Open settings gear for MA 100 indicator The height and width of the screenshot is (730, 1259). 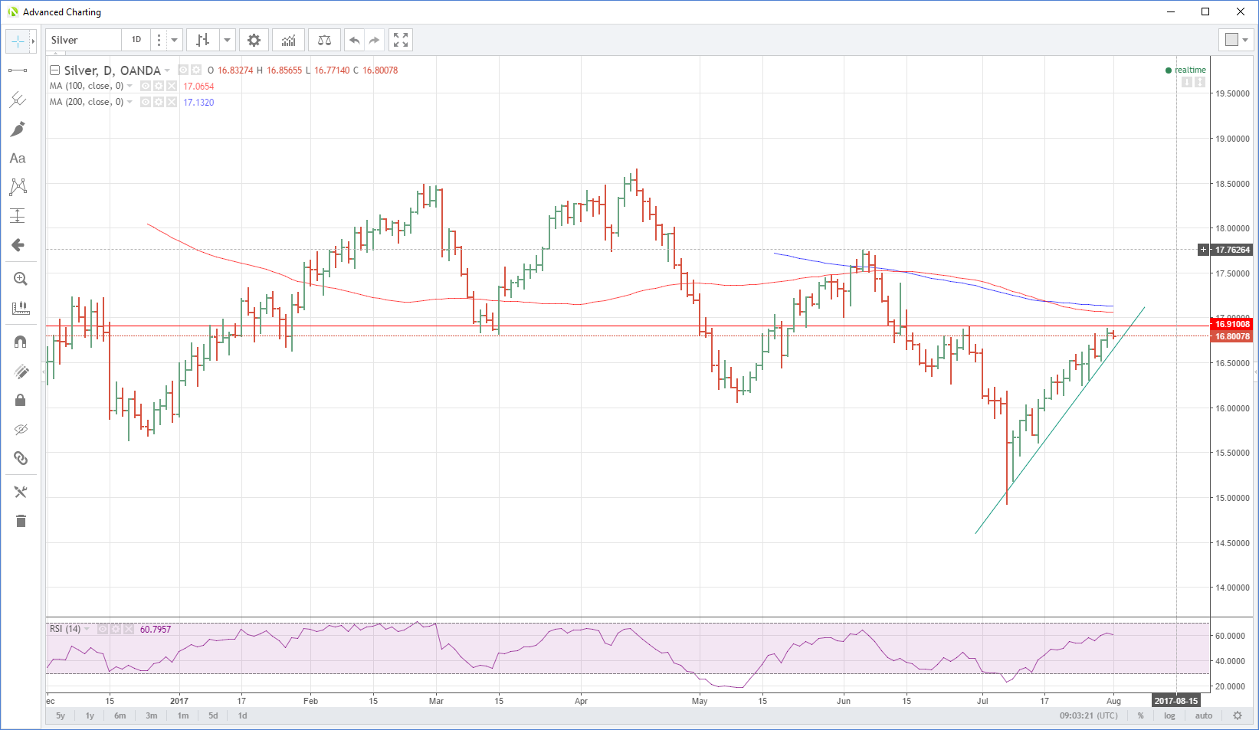(158, 86)
